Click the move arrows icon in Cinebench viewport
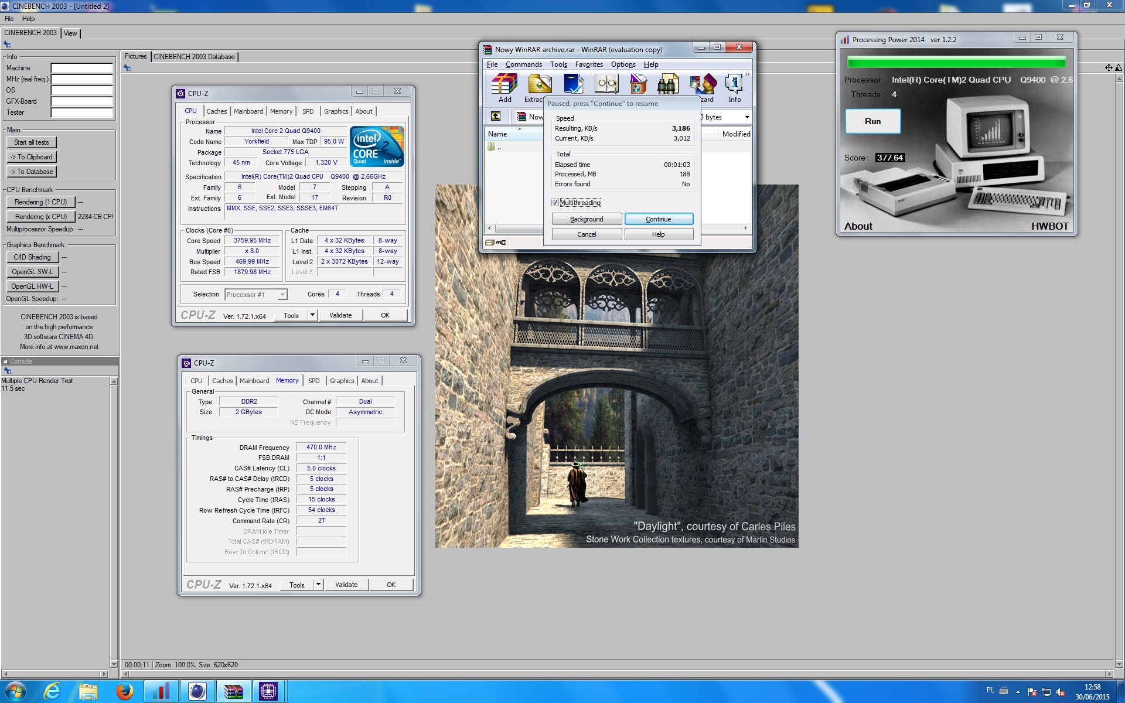The height and width of the screenshot is (703, 1125). point(1109,68)
